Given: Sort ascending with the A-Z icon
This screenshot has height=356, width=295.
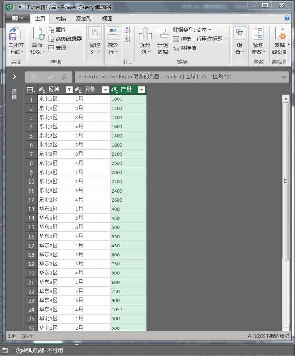Looking at the screenshot, I should click(x=128, y=29).
